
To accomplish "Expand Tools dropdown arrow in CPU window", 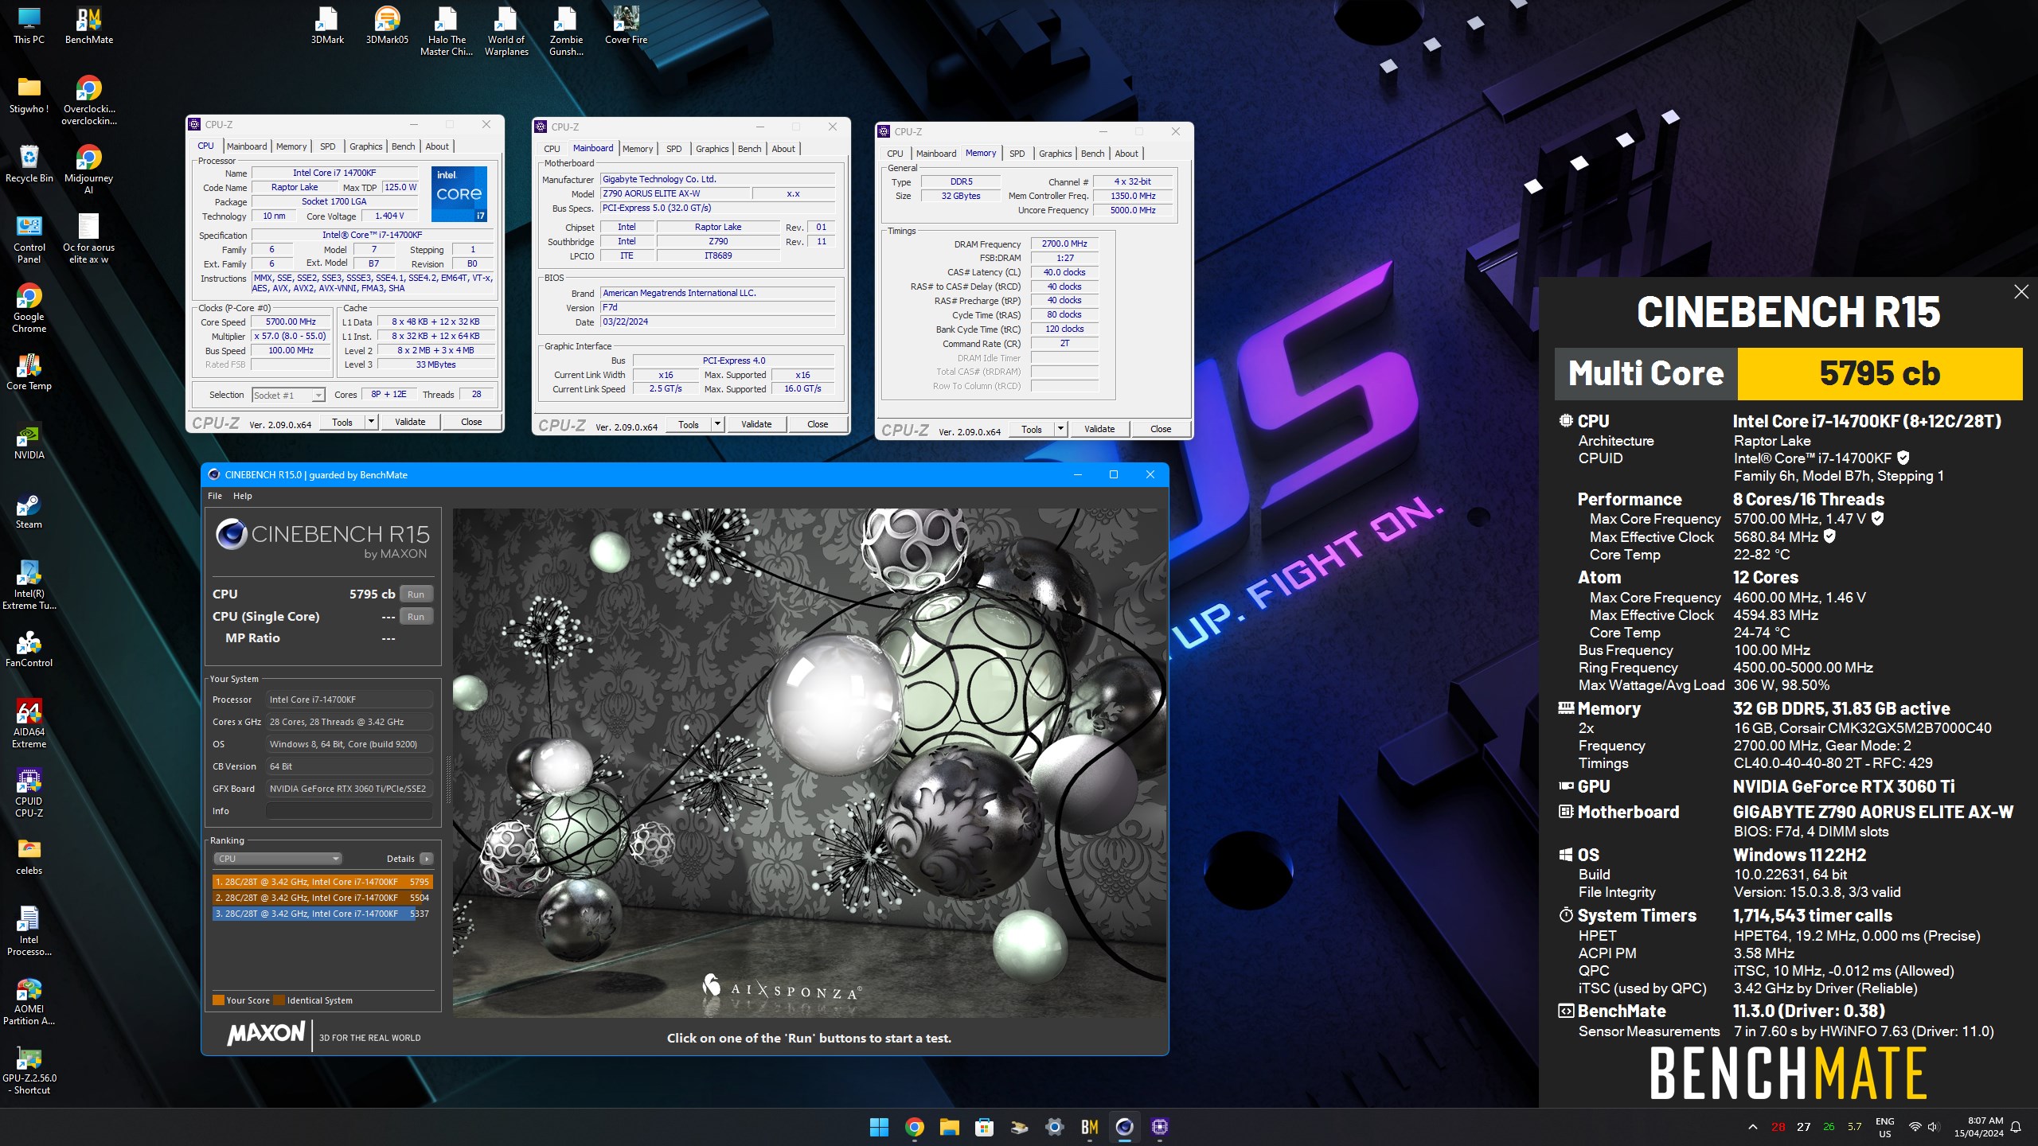I will click(371, 422).
